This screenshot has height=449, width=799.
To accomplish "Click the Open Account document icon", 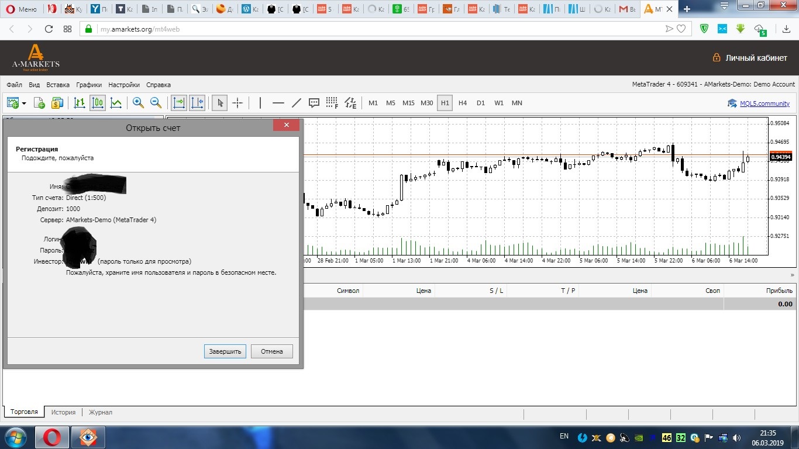I will [39, 103].
